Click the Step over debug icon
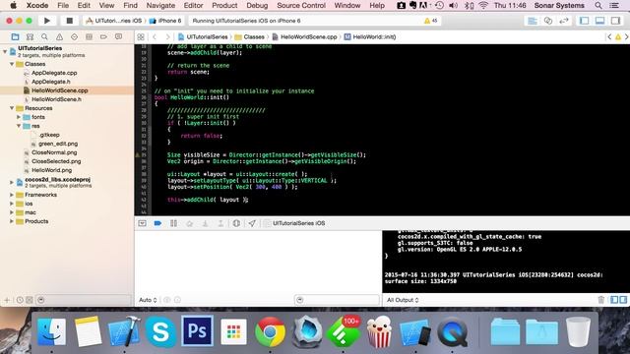 (189, 223)
